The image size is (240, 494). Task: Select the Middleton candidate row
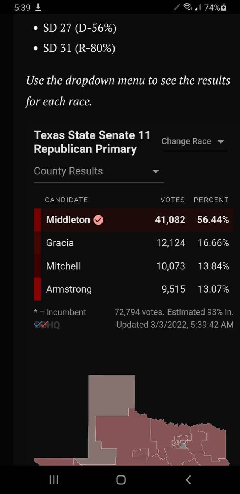click(x=134, y=220)
